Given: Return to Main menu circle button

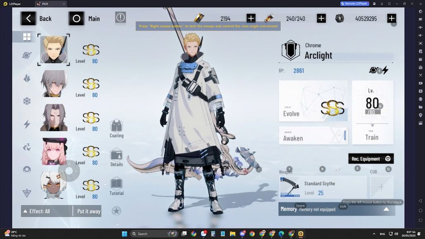Looking at the screenshot, I should point(76,19).
